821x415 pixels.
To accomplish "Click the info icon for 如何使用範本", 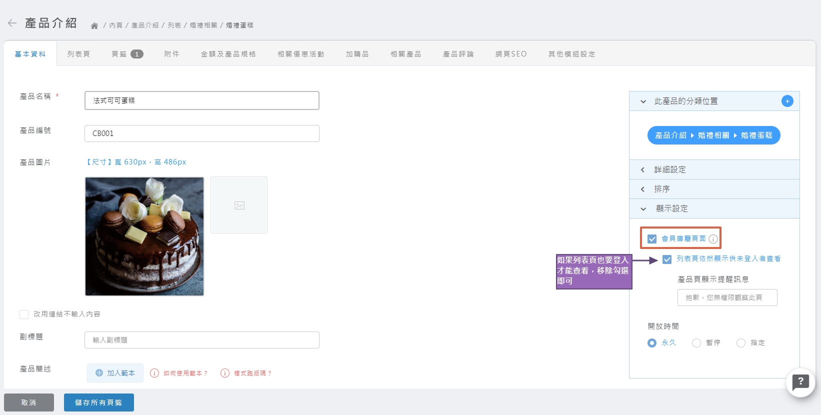I will click(x=154, y=373).
